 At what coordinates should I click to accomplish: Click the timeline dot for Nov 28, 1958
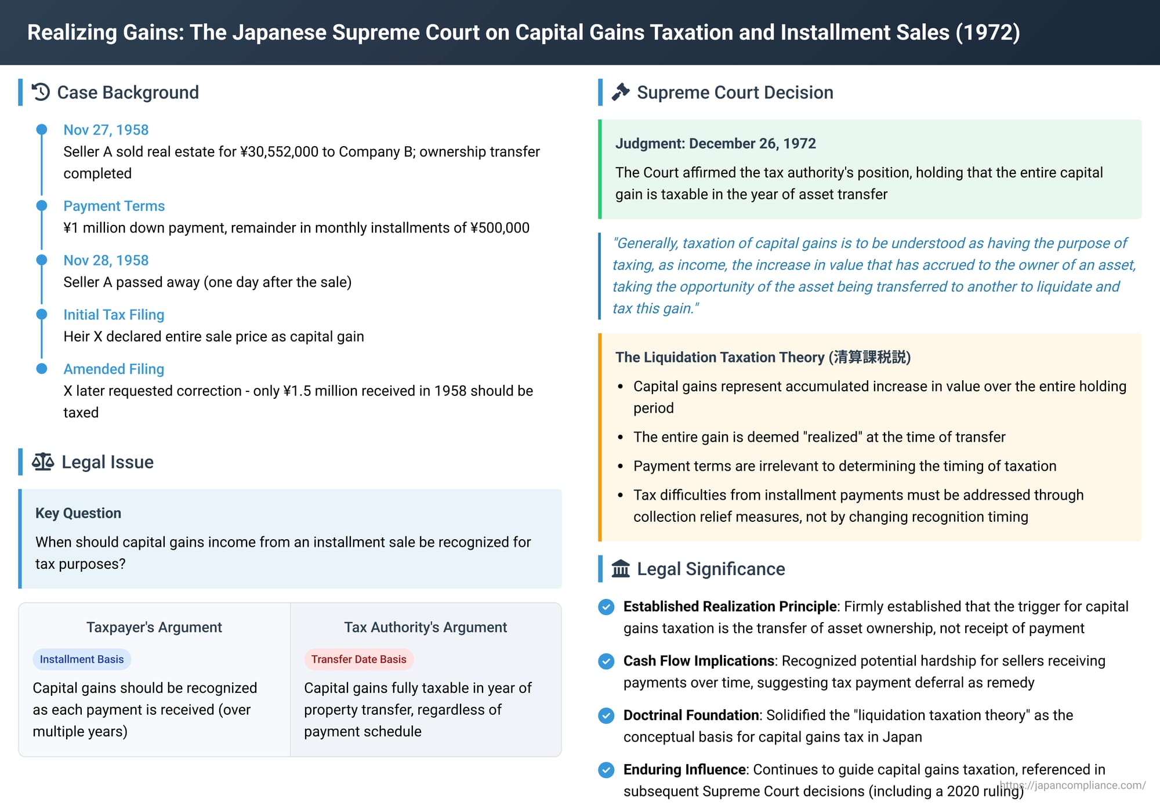[x=42, y=260]
